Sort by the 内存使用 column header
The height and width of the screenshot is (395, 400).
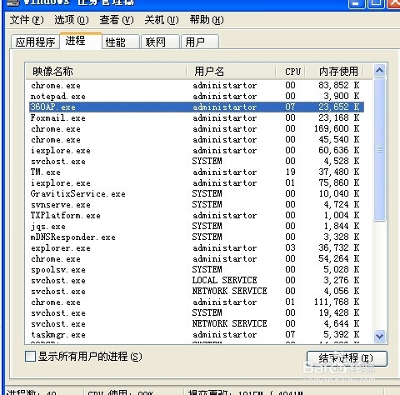coord(334,72)
